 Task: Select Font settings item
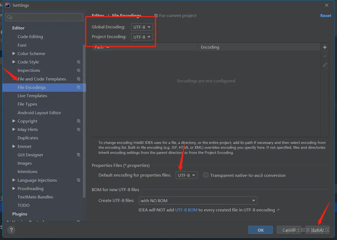point(22,45)
